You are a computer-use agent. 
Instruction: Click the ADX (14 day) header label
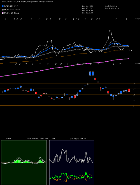pyautogui.click(x=69, y=138)
